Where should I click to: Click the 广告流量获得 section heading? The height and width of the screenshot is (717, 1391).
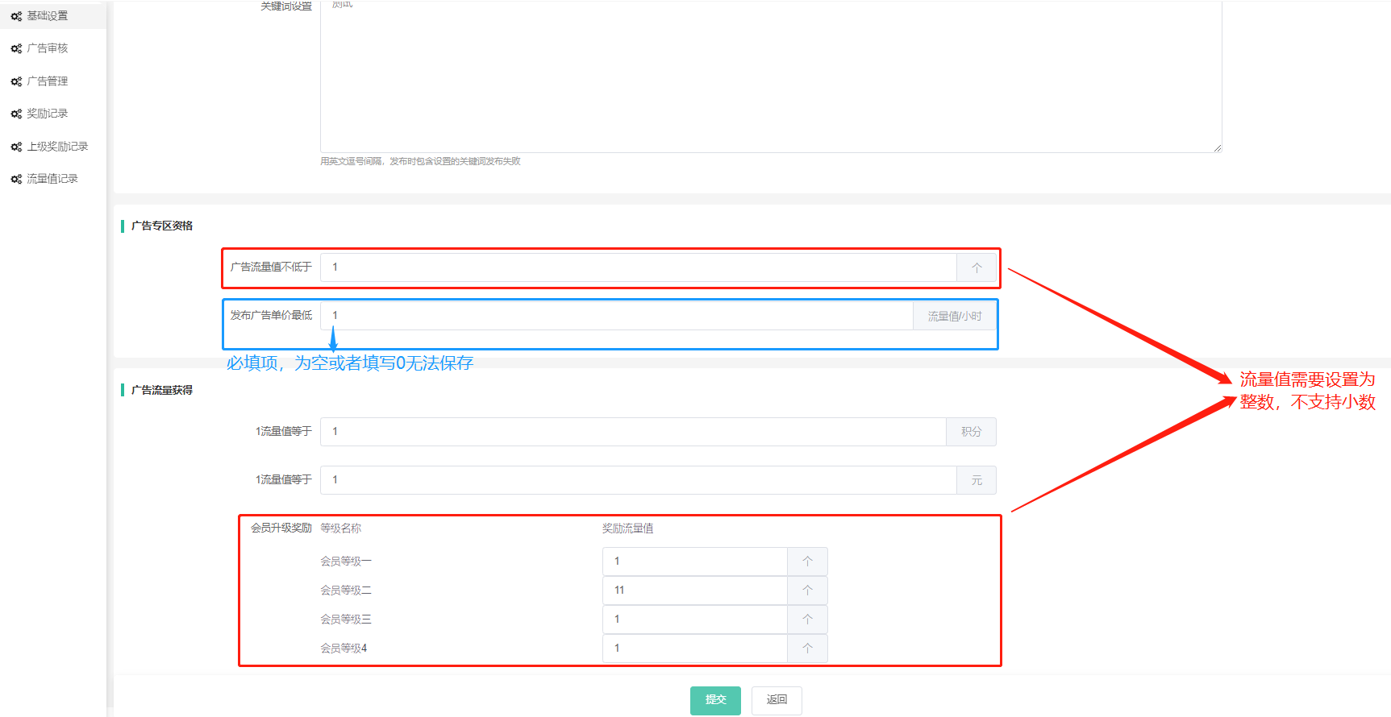[162, 391]
